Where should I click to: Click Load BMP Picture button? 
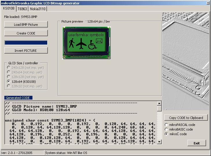[x=26, y=24]
